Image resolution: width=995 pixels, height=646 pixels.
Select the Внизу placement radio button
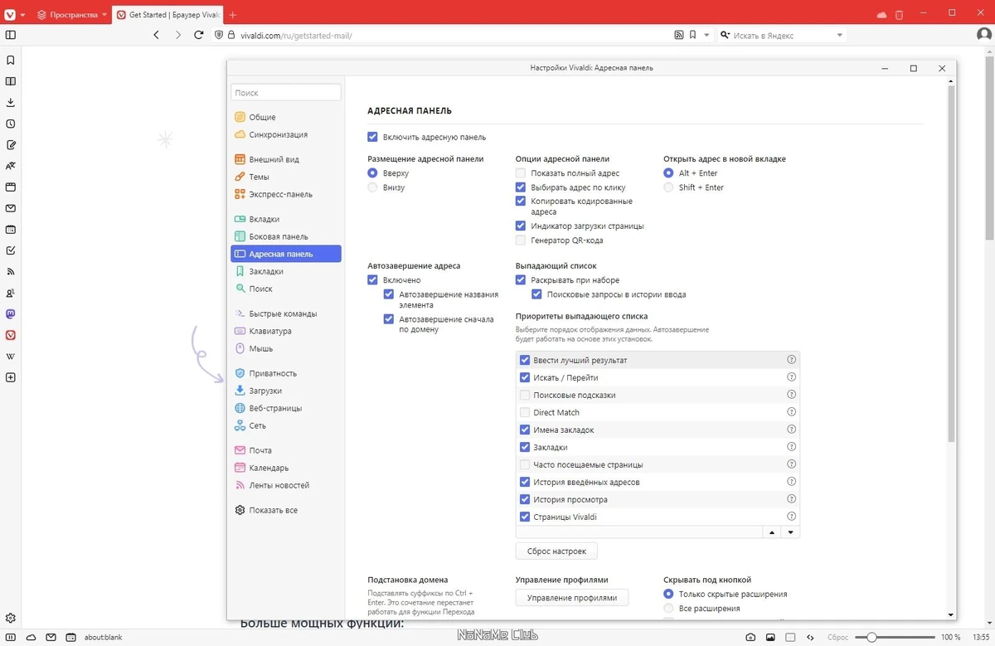[x=372, y=187]
